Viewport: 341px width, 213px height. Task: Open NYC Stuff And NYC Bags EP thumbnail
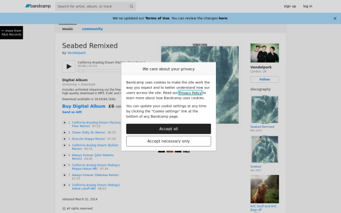[x=264, y=189]
